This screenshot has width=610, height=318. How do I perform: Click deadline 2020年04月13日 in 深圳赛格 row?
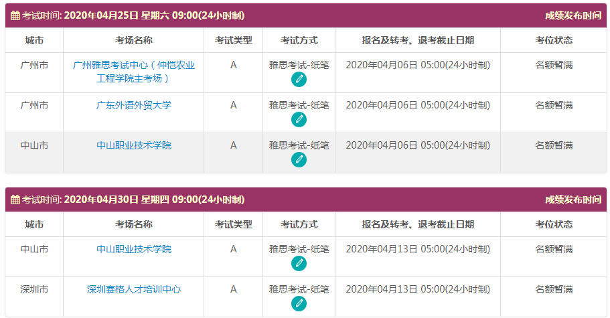418,289
